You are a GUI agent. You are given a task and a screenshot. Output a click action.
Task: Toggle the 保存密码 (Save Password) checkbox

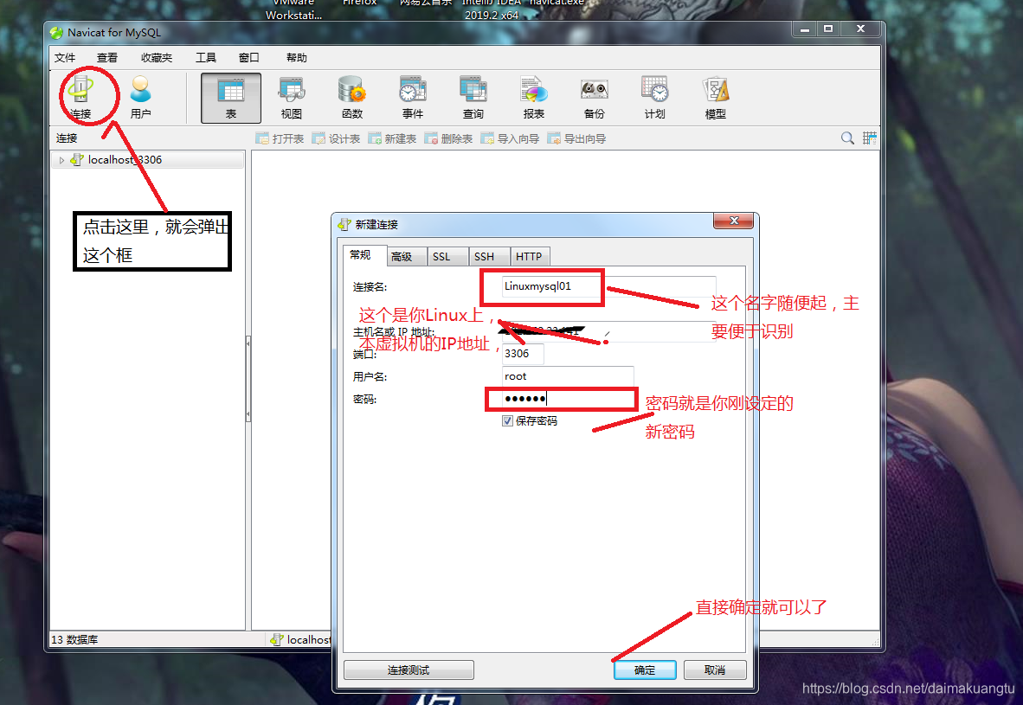click(507, 421)
